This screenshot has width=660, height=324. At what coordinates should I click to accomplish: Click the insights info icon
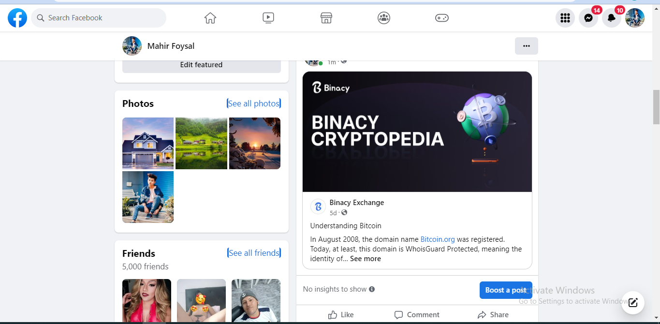coord(372,289)
